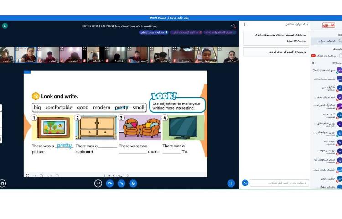Open the users list gear settings

(313, 63)
